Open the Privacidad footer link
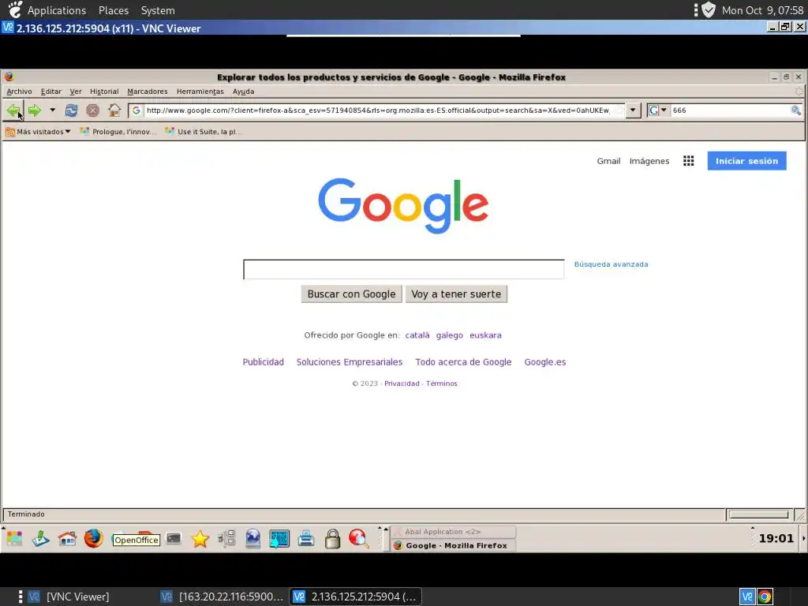This screenshot has width=808, height=606. (x=402, y=383)
